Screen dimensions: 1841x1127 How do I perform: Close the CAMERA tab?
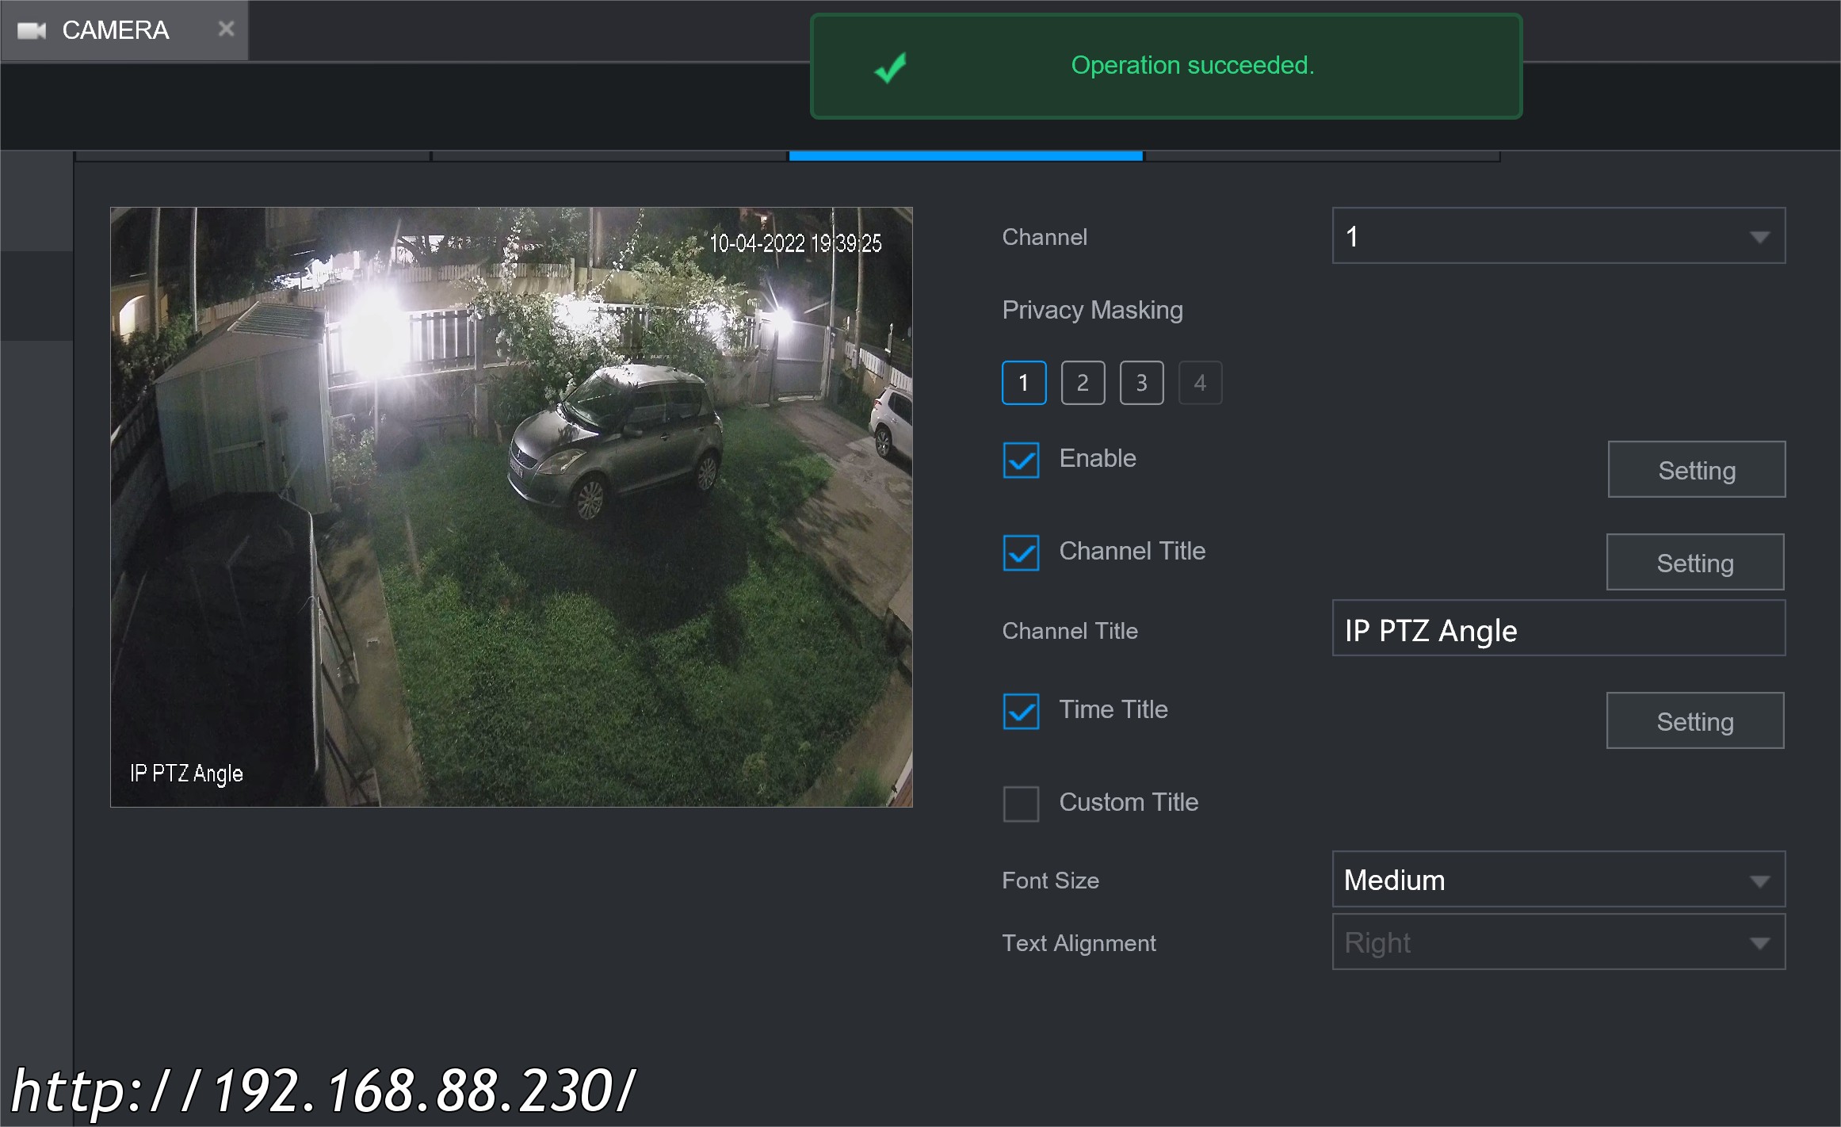(x=226, y=29)
